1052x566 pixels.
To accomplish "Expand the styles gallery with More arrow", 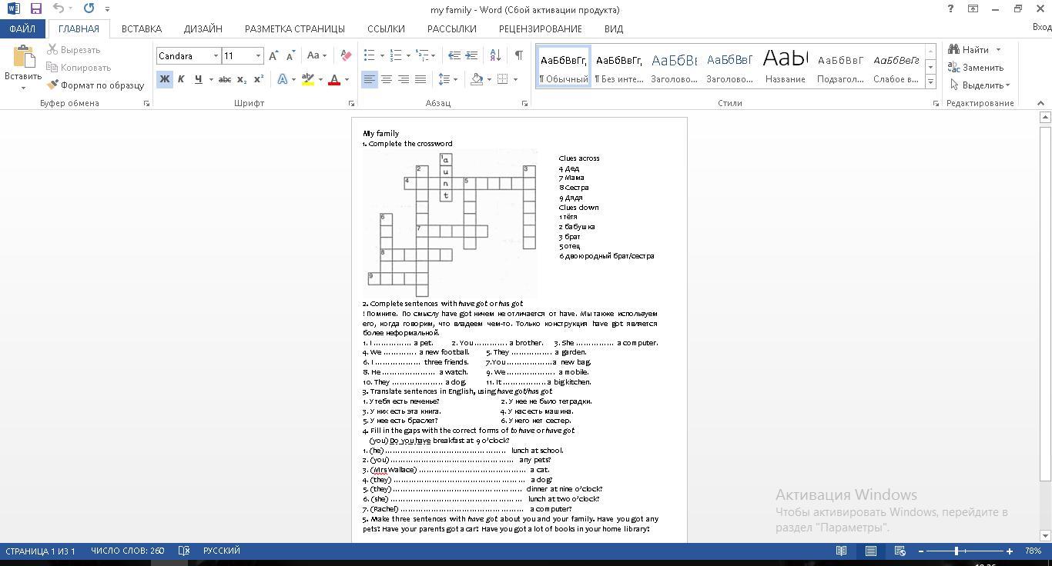I will click(930, 81).
